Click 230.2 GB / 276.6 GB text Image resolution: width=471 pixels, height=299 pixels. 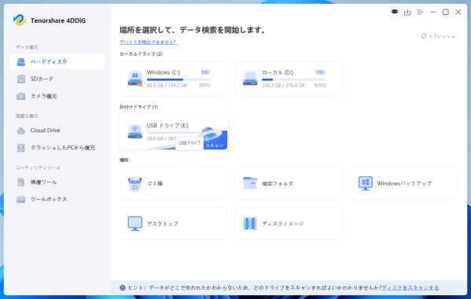[x=283, y=86]
